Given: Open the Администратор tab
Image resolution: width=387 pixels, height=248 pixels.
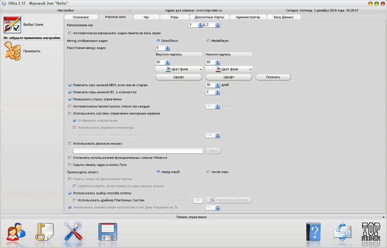Looking at the screenshot, I should (x=248, y=17).
